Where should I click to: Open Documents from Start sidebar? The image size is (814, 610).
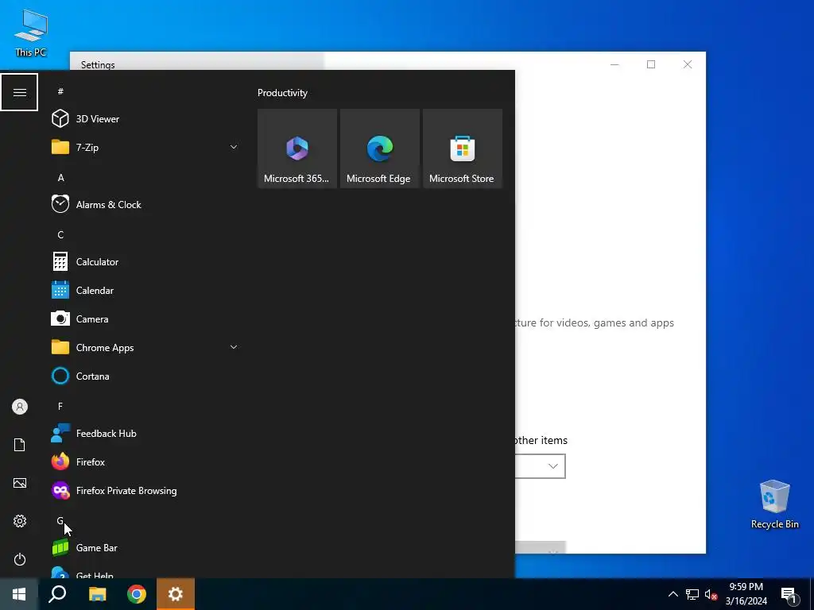(x=20, y=445)
